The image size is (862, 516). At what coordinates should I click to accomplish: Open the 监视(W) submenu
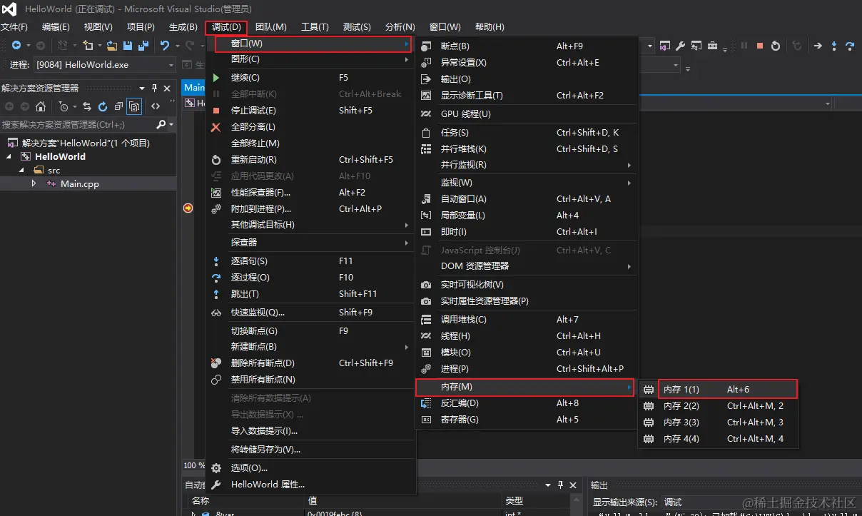526,182
